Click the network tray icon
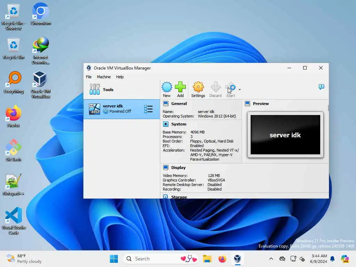This screenshot has height=267, width=356. 293,259
